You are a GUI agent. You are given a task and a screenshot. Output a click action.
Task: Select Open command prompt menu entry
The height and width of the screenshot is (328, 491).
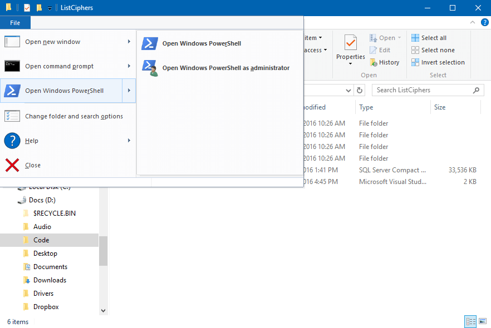click(68, 66)
